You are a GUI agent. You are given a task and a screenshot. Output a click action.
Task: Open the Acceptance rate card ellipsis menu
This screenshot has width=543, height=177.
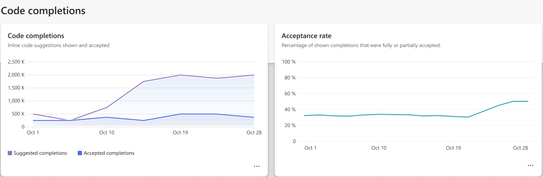531,165
